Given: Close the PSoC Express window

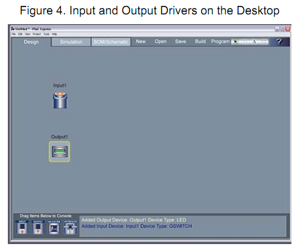Looking at the screenshot, I should [288, 29].
